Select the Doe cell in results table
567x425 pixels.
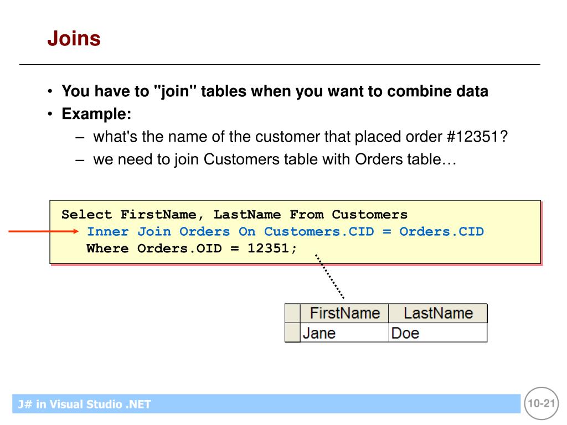click(x=438, y=333)
